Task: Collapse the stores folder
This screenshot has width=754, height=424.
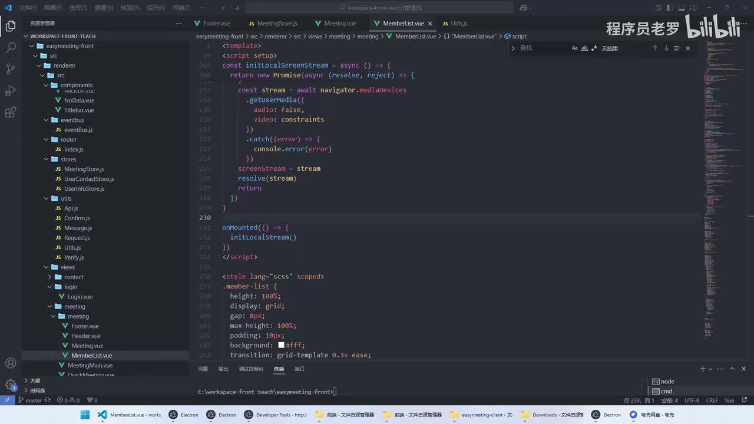Action: point(68,159)
